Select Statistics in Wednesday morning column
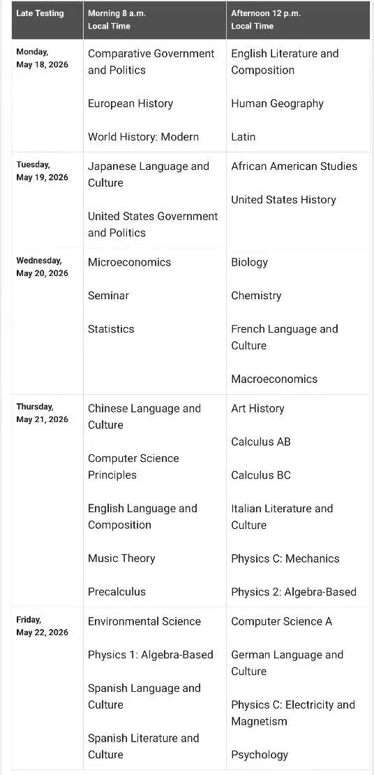The height and width of the screenshot is (775, 374). [111, 328]
